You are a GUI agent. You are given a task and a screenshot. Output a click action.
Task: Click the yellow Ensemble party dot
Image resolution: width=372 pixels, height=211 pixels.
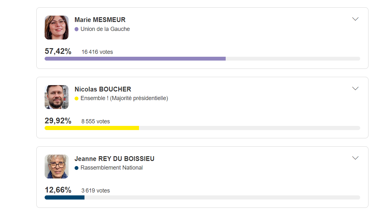[77, 98]
